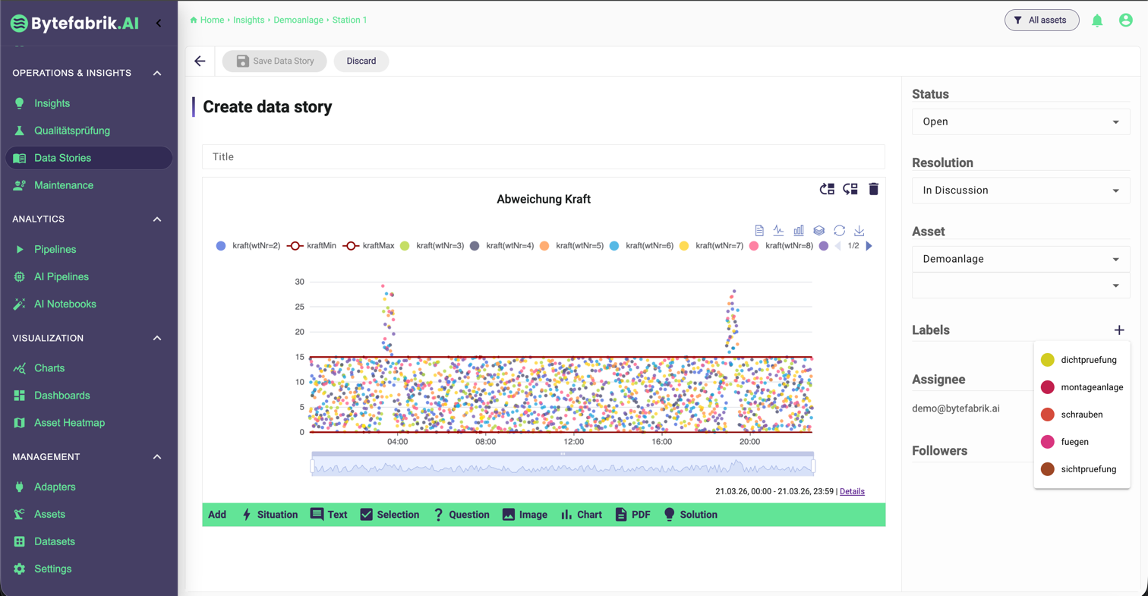Click the notification bell icon
The image size is (1148, 596).
(1096, 20)
